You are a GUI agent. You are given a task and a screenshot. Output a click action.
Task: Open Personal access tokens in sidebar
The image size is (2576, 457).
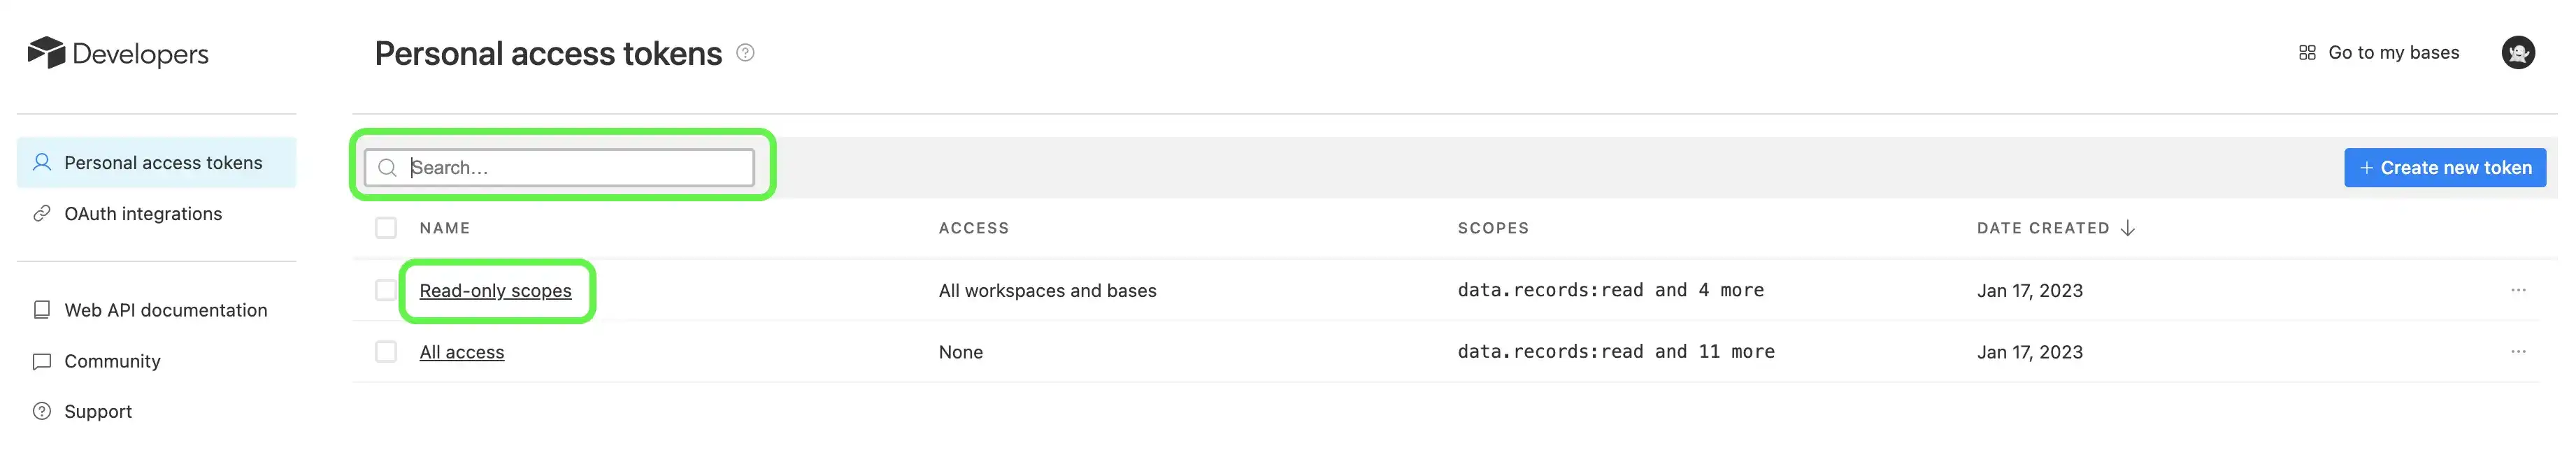click(x=163, y=163)
